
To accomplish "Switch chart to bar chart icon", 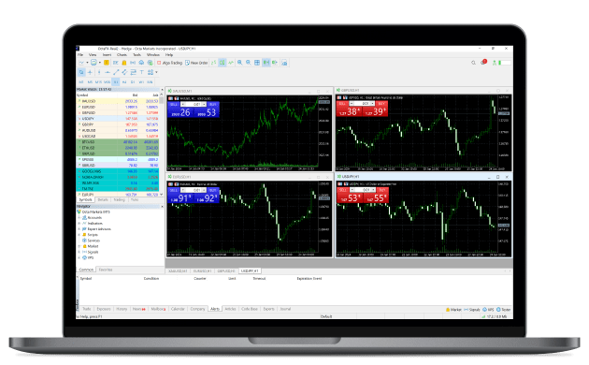I will pyautogui.click(x=214, y=63).
